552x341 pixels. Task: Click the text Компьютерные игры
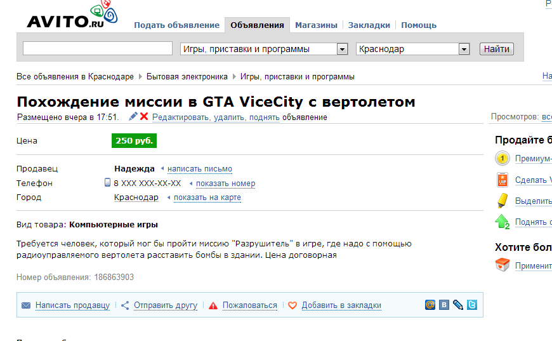click(x=114, y=225)
